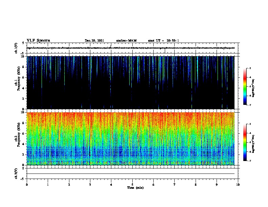Screen dimensions: 268x207
Task: Click time axis tick label "9"
Action: pyautogui.click(x=217, y=185)
